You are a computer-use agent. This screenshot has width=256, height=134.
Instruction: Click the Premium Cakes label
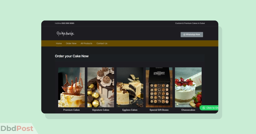coord(71,110)
